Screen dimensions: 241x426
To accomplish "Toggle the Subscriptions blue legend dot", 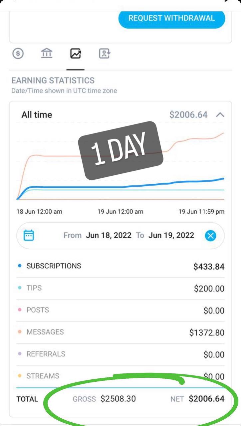I will pyautogui.click(x=20, y=266).
